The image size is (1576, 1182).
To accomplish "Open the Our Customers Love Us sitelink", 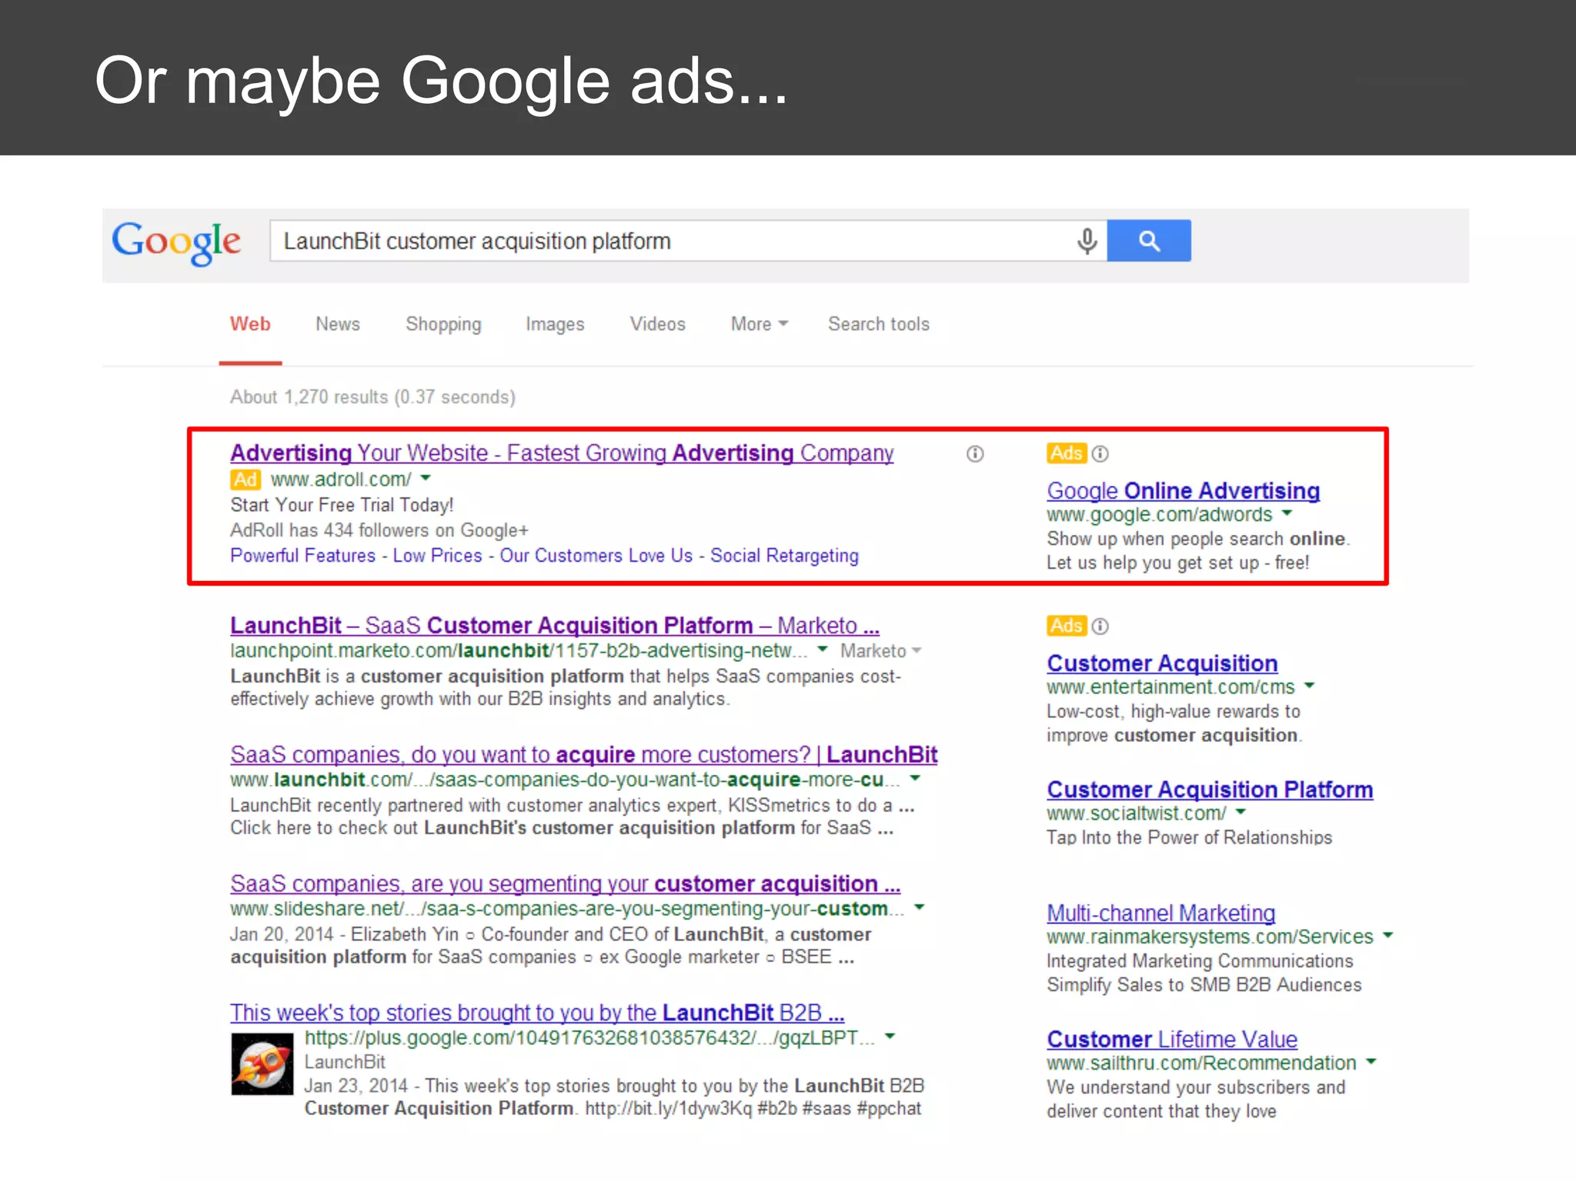I will [x=596, y=556].
